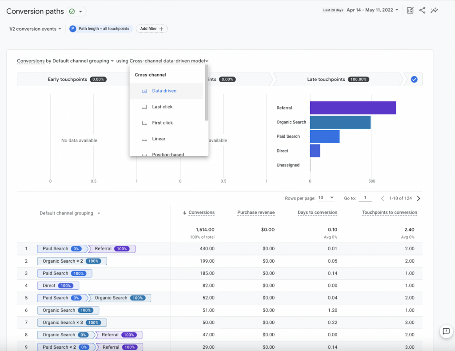
Task: Open the customize report chart icon
Action: pos(410,11)
